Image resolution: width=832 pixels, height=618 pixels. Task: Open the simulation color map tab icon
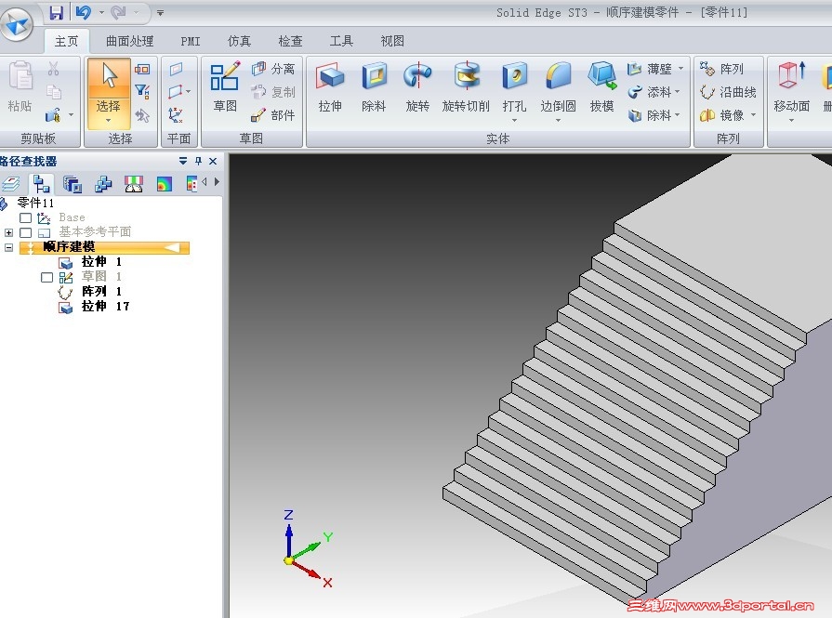165,184
